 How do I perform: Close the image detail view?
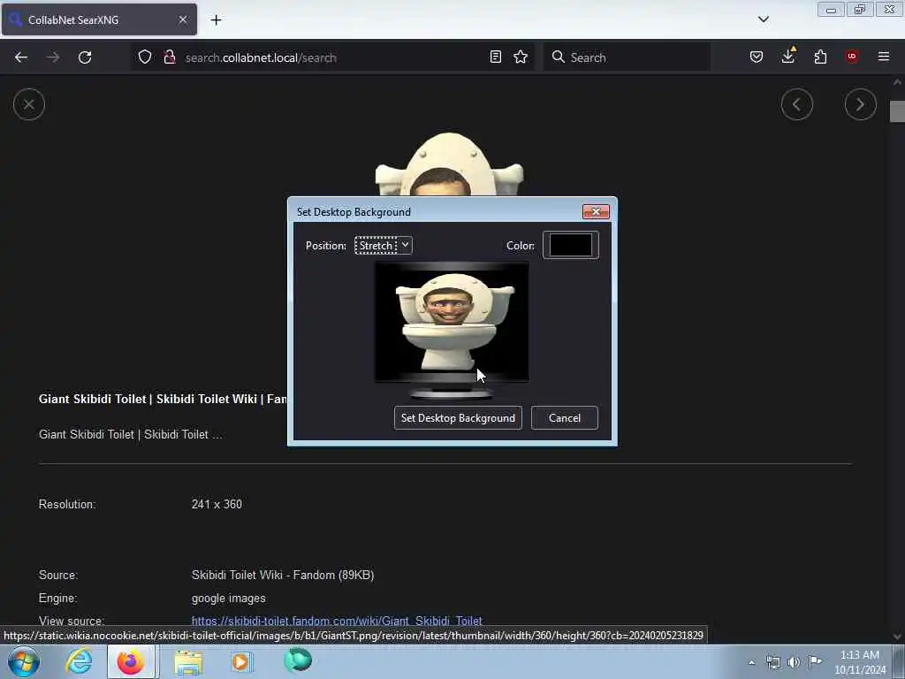click(29, 104)
